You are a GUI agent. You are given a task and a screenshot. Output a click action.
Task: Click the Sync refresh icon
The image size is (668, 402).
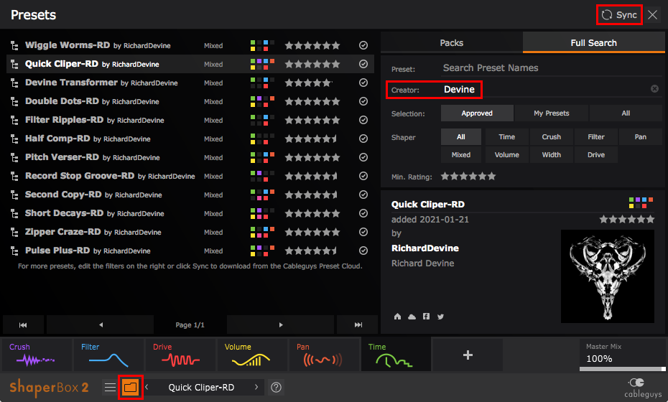[607, 15]
